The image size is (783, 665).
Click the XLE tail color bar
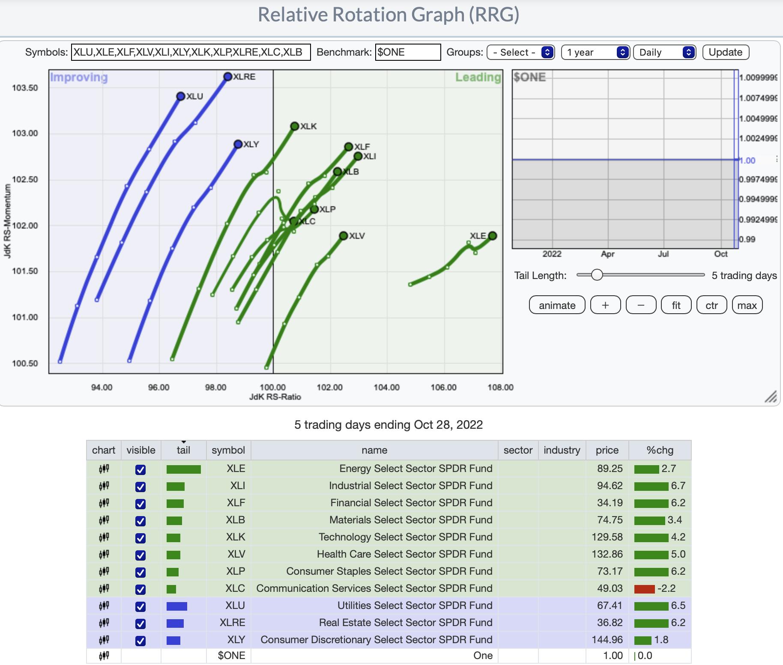pyautogui.click(x=183, y=469)
